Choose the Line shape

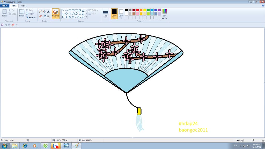(63, 10)
